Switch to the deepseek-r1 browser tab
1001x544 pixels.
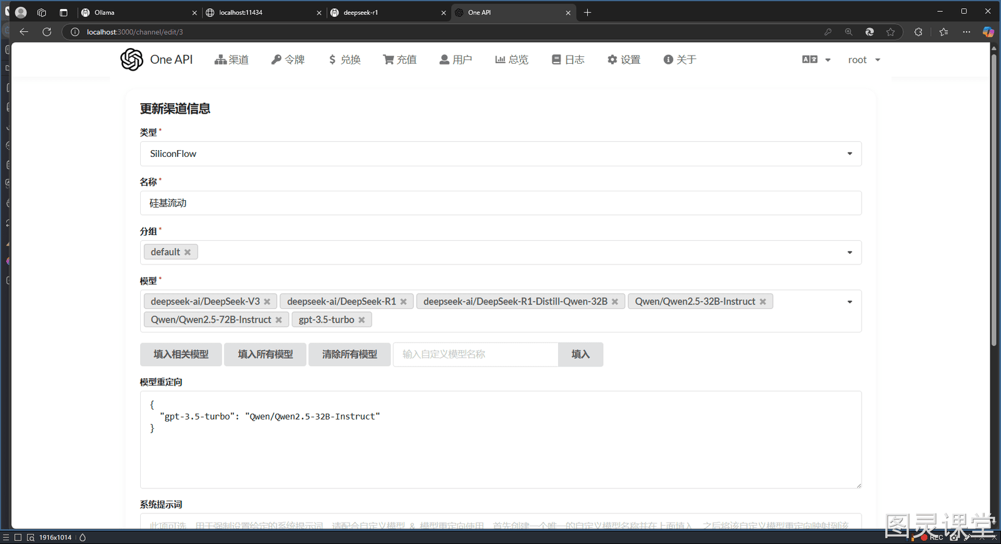(388, 13)
